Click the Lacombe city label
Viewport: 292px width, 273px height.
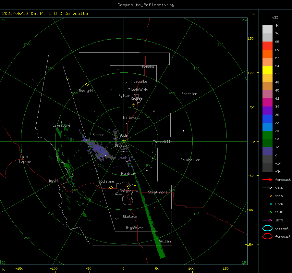pos(140,81)
